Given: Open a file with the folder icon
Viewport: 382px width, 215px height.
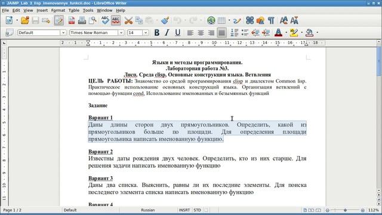Looking at the screenshot, I should tap(24, 20).
